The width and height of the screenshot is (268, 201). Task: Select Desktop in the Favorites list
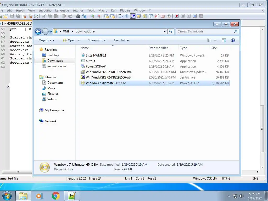click(51, 55)
